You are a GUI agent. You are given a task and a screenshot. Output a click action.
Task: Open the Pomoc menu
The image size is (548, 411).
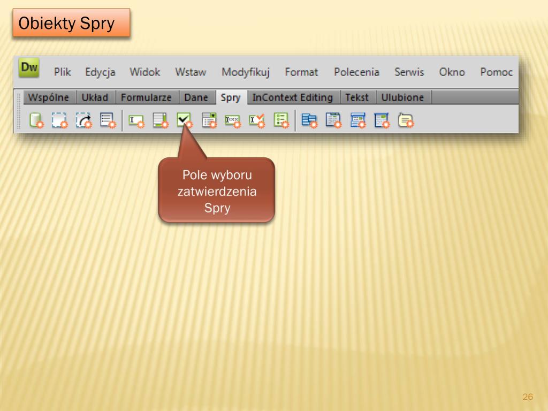496,72
